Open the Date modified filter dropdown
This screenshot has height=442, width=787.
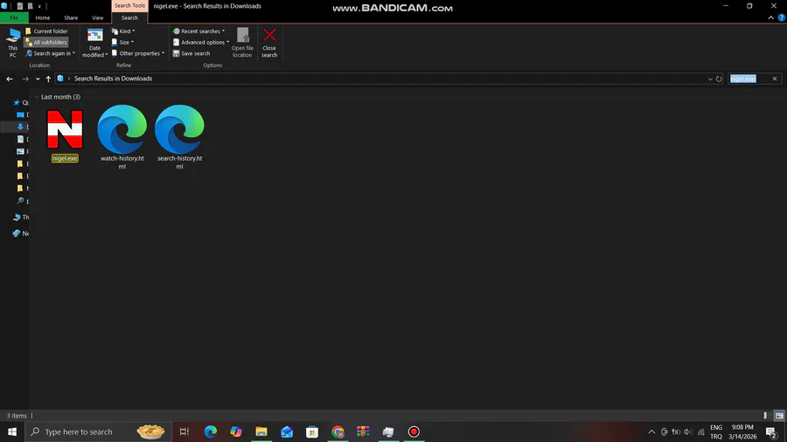click(94, 43)
